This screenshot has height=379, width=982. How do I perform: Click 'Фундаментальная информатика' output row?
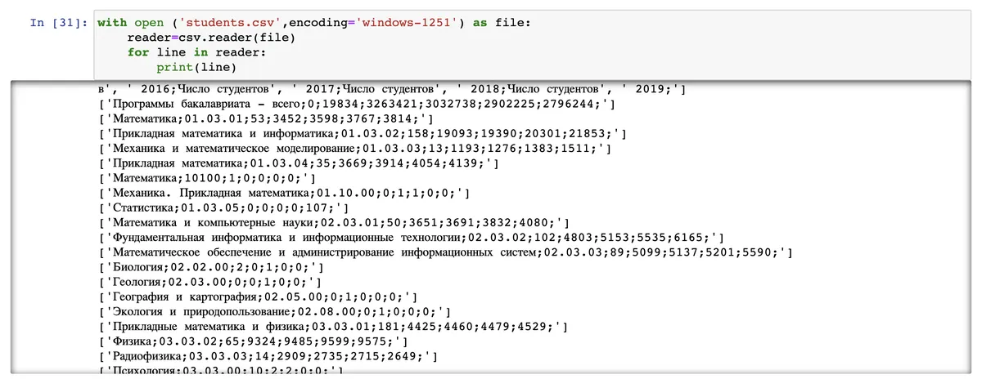pyautogui.click(x=411, y=236)
